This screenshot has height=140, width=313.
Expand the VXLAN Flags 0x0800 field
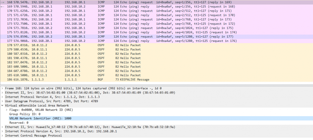pyautogui.click(x=7, y=110)
